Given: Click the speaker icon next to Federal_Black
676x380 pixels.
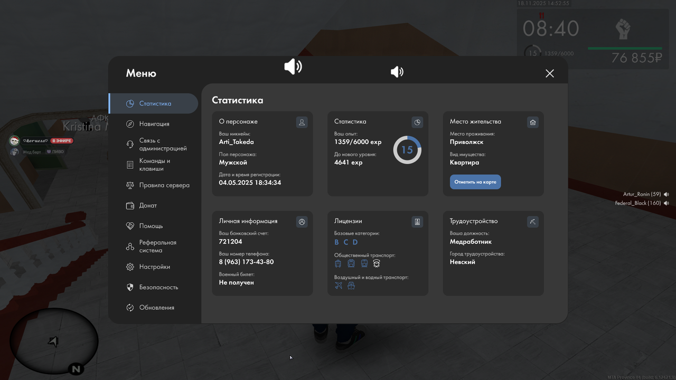Looking at the screenshot, I should pos(666,203).
